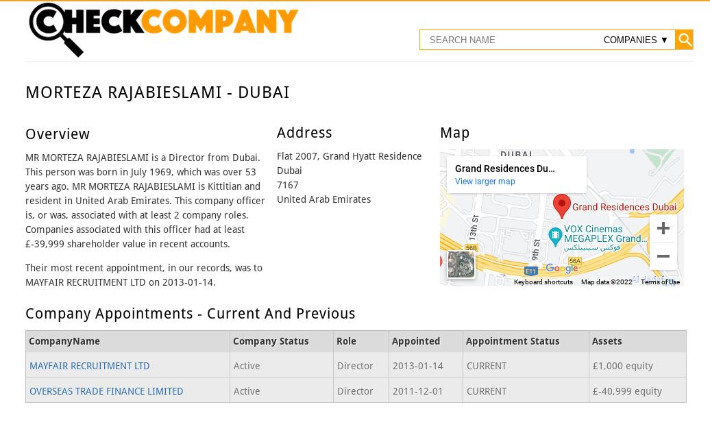
Task: Open the Google logo on map
Action: [x=561, y=268]
